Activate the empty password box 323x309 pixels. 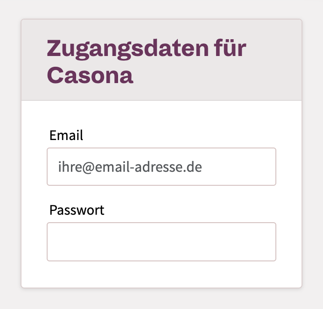point(161,242)
